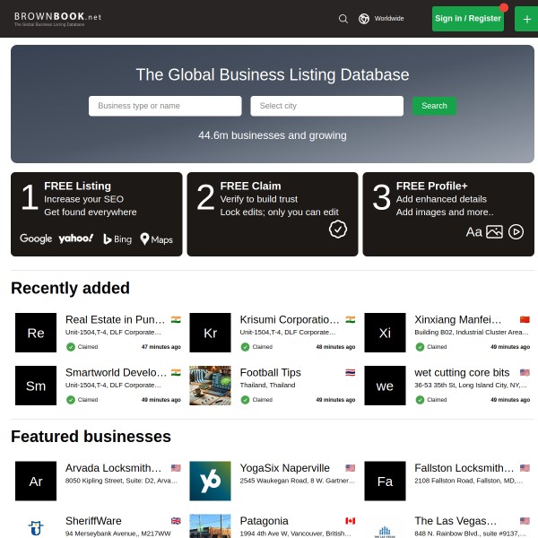Open the header search magnifier icon
This screenshot has height=538, width=538.
pyautogui.click(x=343, y=19)
